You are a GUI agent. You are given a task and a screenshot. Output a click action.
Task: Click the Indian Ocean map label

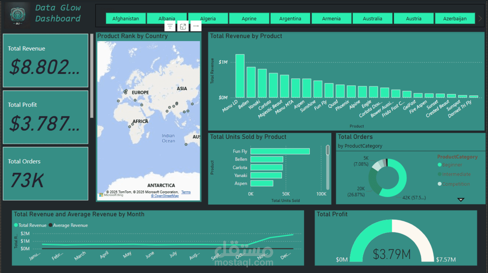tap(168, 138)
